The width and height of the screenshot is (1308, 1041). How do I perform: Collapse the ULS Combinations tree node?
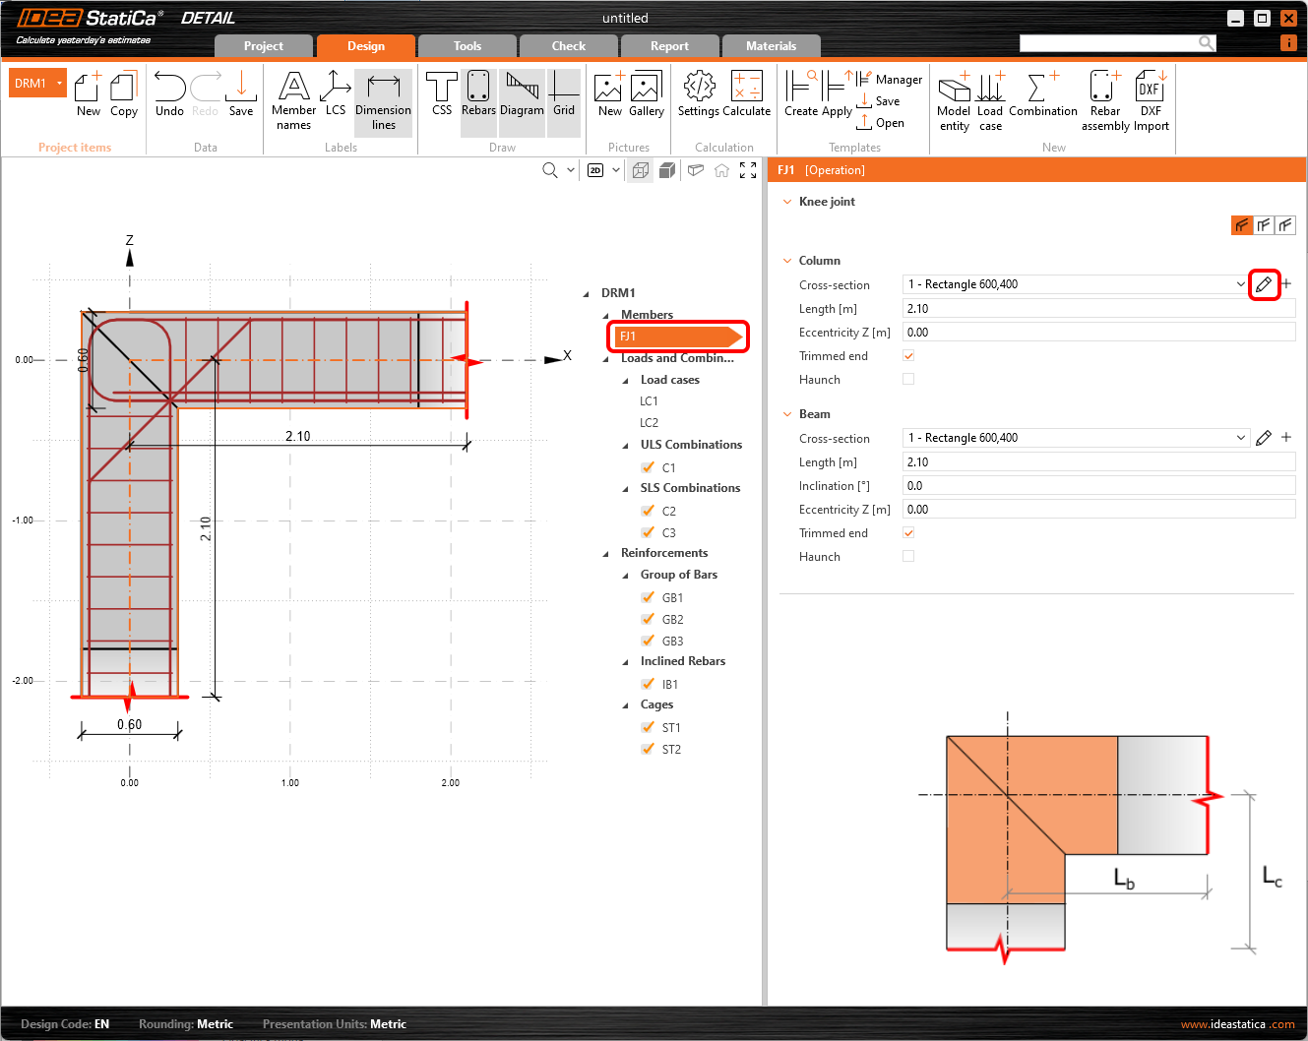[x=624, y=444]
